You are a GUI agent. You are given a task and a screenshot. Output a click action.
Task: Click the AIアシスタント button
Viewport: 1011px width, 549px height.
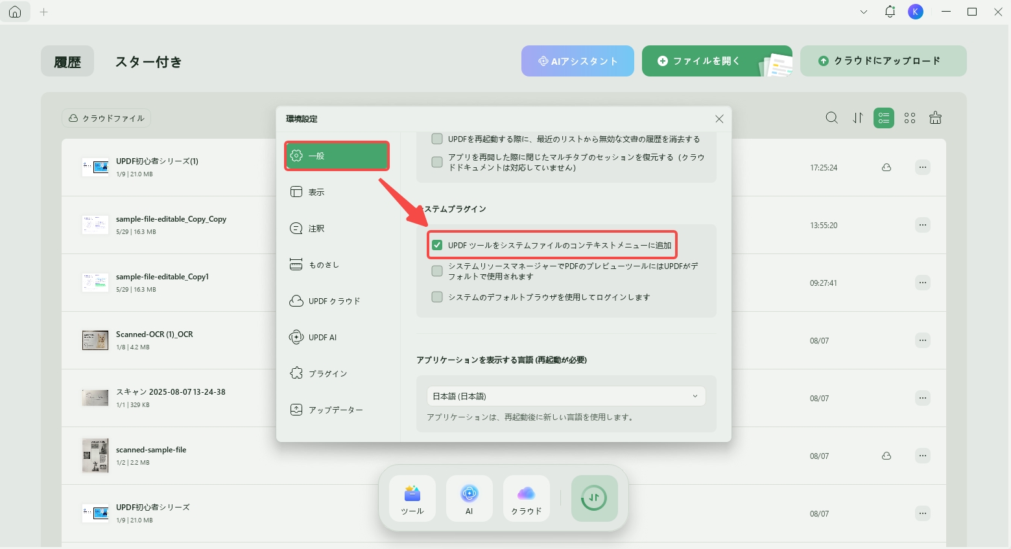pyautogui.click(x=578, y=61)
